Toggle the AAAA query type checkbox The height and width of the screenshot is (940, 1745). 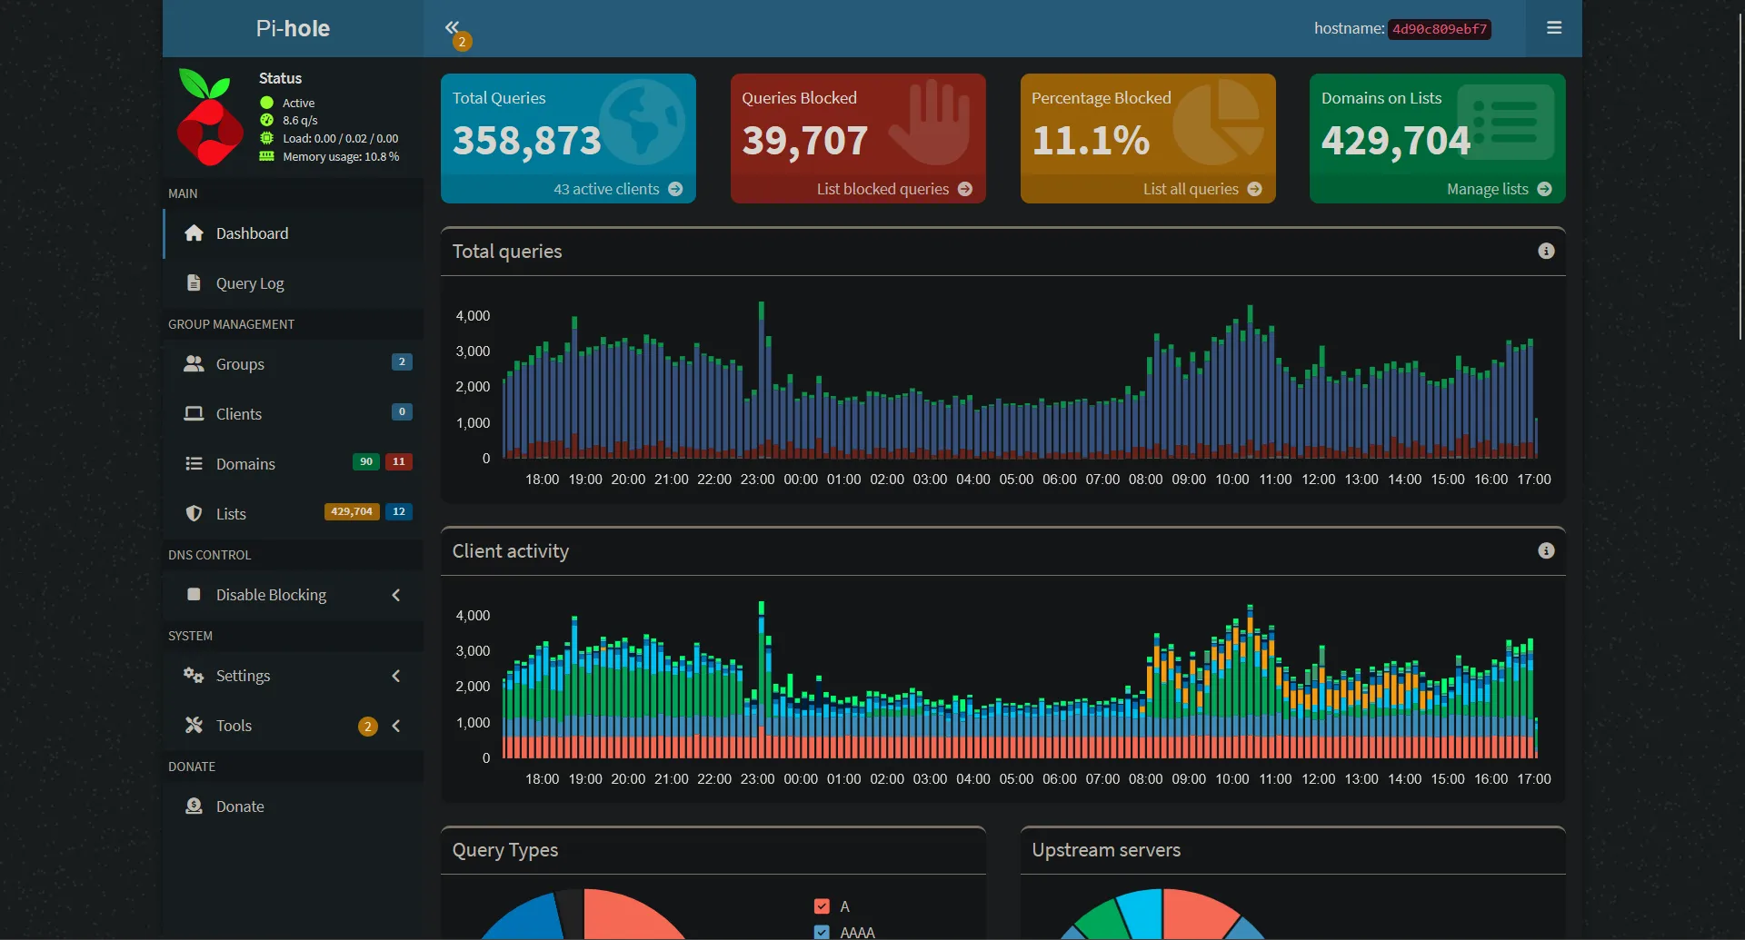822,932
